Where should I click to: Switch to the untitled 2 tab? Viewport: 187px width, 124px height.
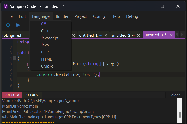pos(123,35)
